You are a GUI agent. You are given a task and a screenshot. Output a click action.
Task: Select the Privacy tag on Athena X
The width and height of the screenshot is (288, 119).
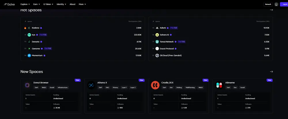[x=115, y=88]
